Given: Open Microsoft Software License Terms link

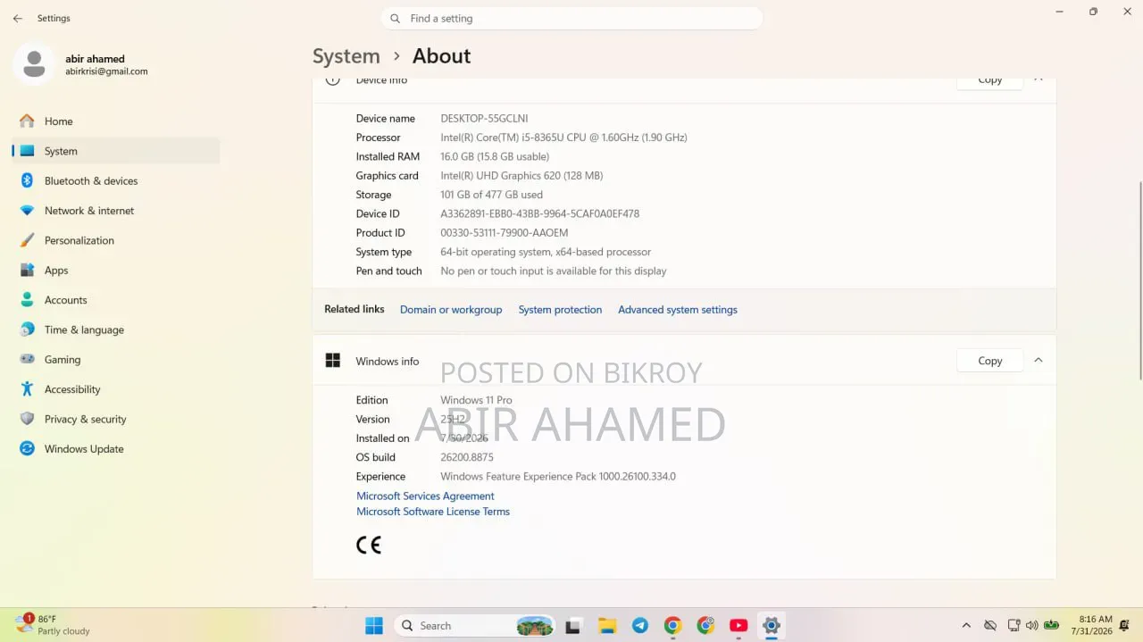Looking at the screenshot, I should tap(433, 512).
